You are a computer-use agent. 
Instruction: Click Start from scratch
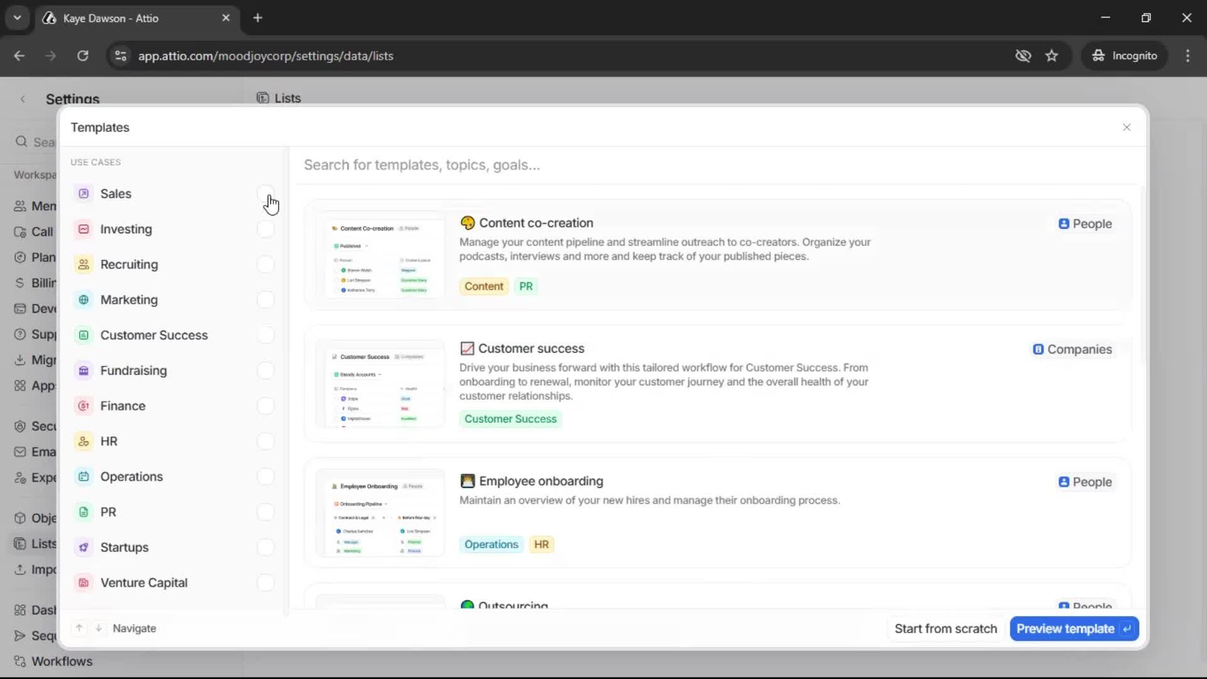[945, 628]
